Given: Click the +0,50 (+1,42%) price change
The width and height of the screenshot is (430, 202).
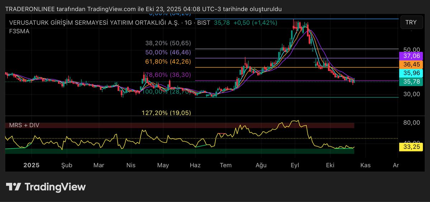Looking at the screenshot, I should [x=255, y=23].
